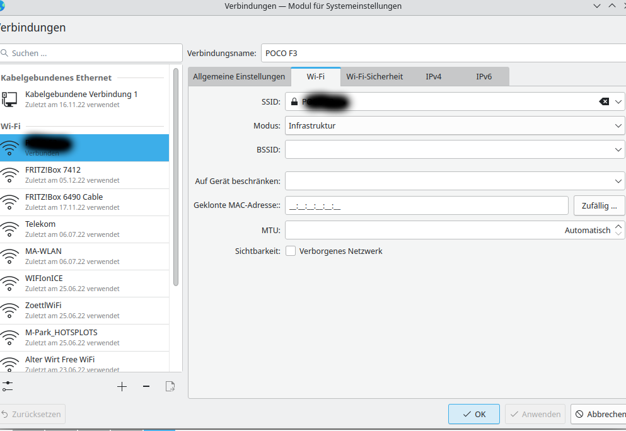Viewport: 626px width, 431px height.
Task: Select the wired connection Kabelgebundene Verbindung 1
Action: click(81, 99)
